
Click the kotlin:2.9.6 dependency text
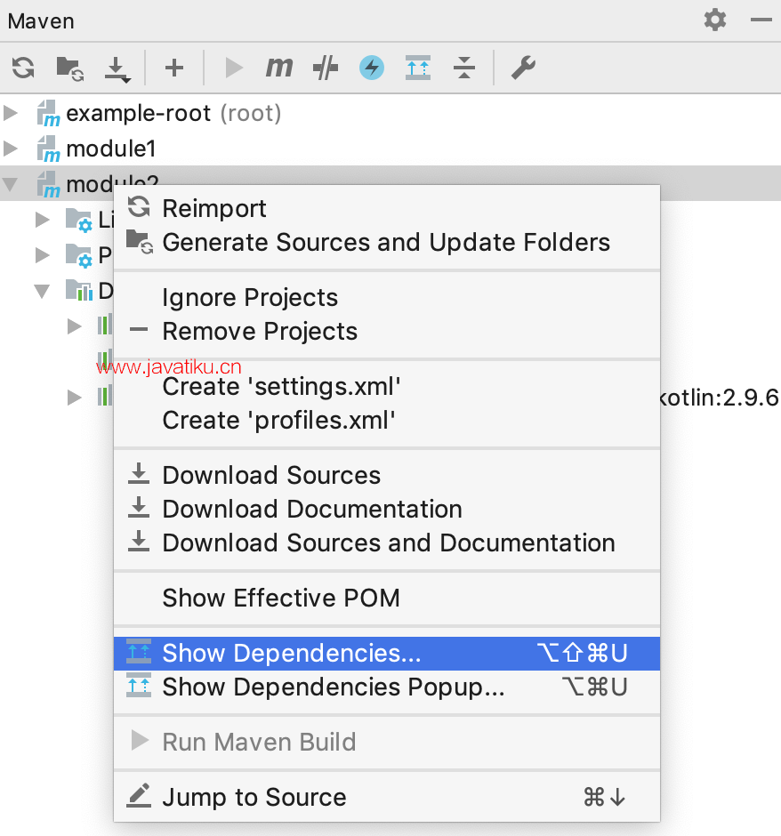[720, 398]
